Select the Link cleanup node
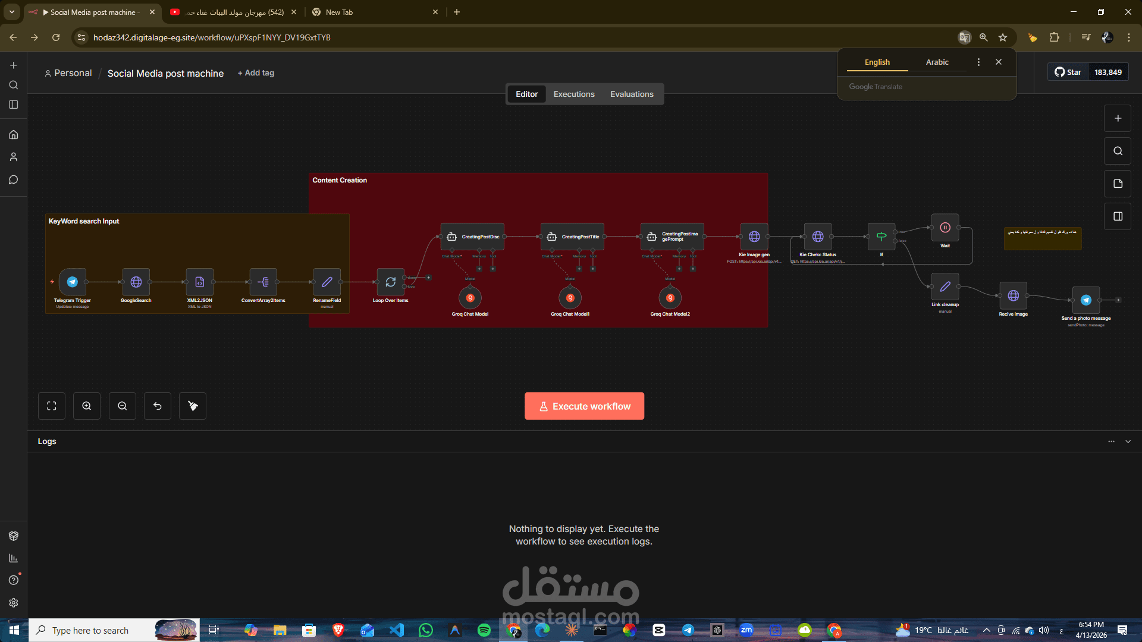This screenshot has height=642, width=1142. pyautogui.click(x=945, y=287)
